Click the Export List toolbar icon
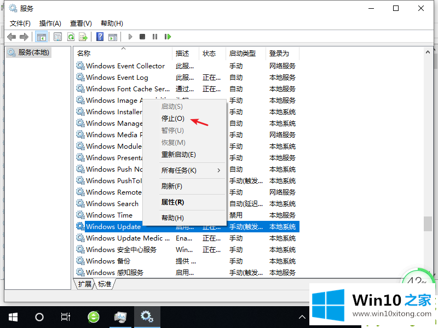Screen dimensions: 438x328 click(x=83, y=37)
